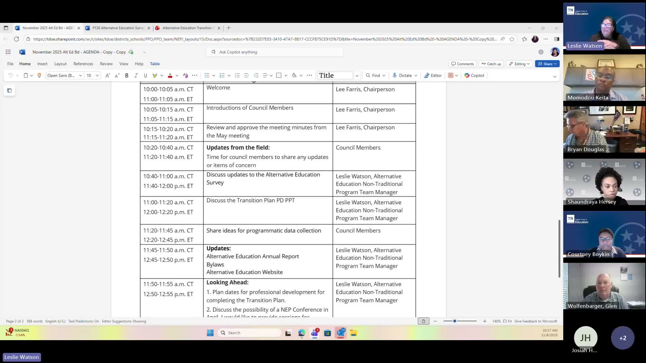Switch to FY26 Alternative Education Survey tab
This screenshot has width=646, height=363.
(118, 28)
